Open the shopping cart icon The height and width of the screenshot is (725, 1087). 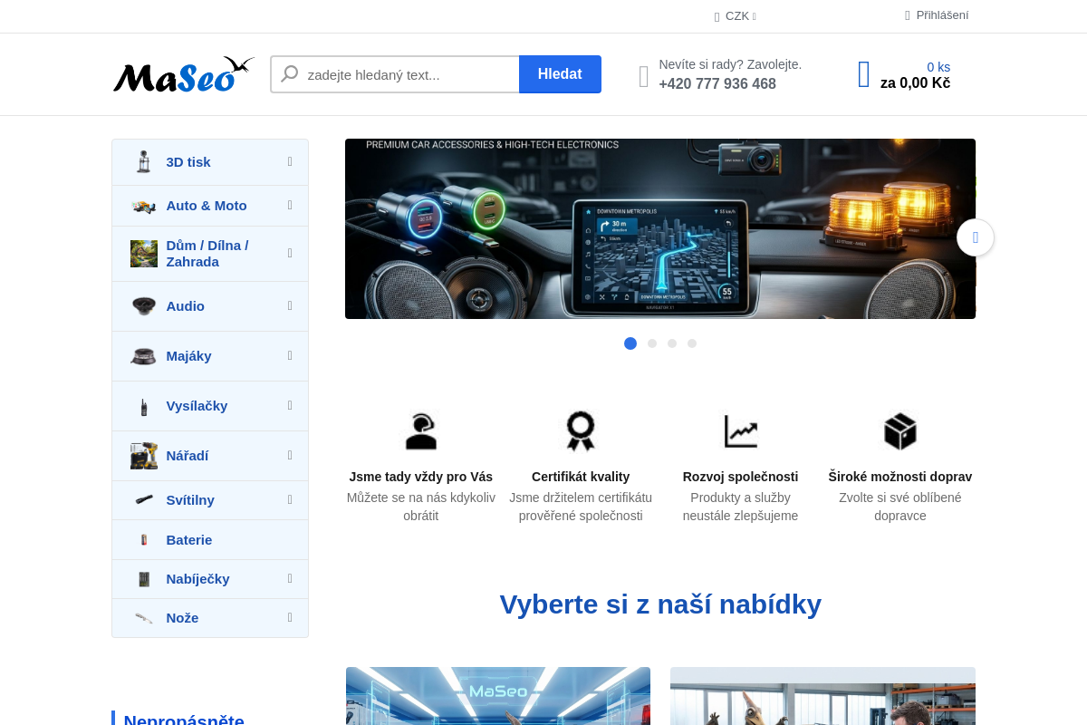[x=864, y=74]
